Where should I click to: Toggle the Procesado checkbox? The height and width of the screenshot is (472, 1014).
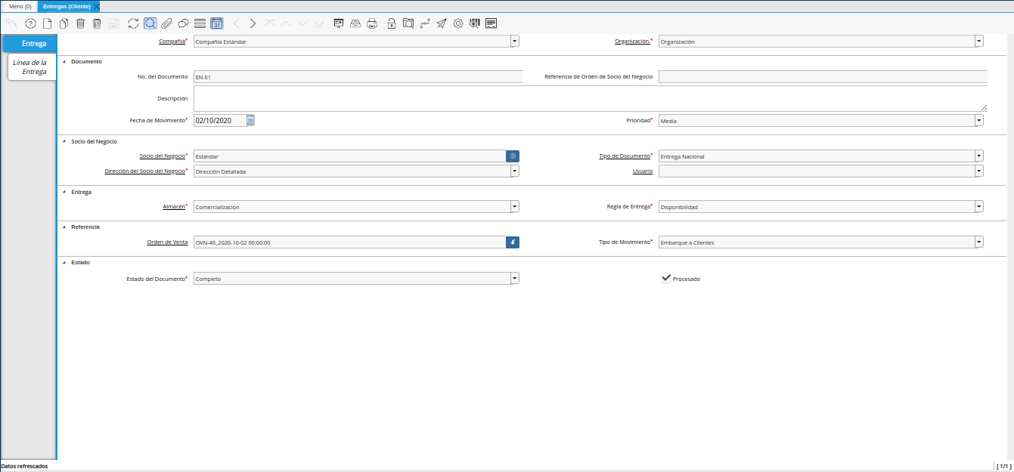pos(666,278)
